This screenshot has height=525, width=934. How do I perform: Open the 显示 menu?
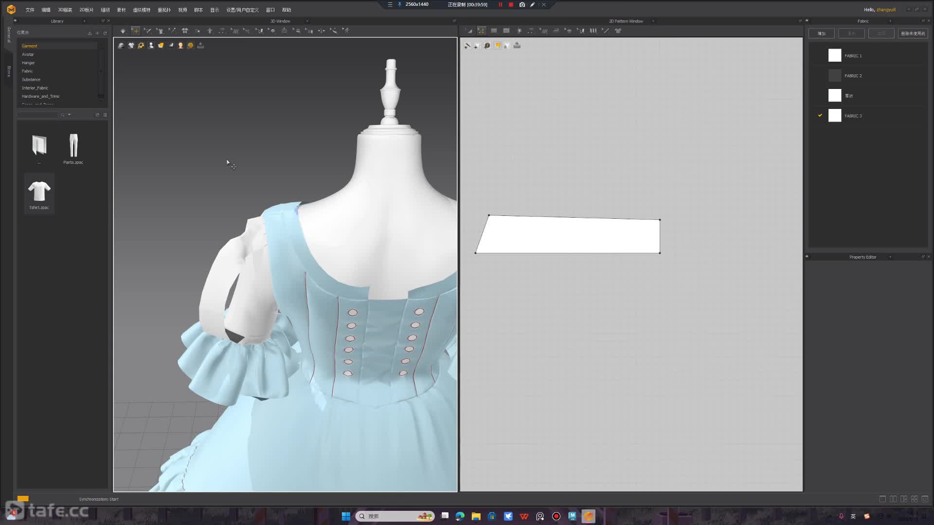[x=215, y=10]
